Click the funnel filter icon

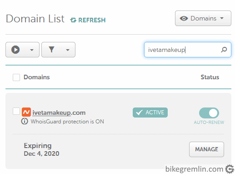point(51,50)
